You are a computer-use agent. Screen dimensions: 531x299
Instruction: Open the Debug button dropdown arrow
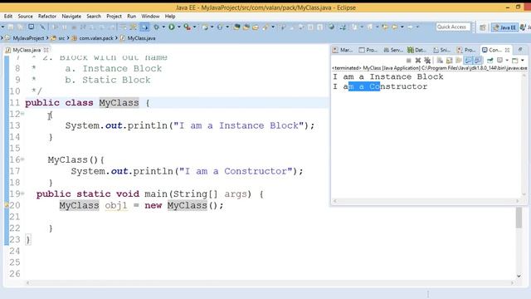click(163, 27)
